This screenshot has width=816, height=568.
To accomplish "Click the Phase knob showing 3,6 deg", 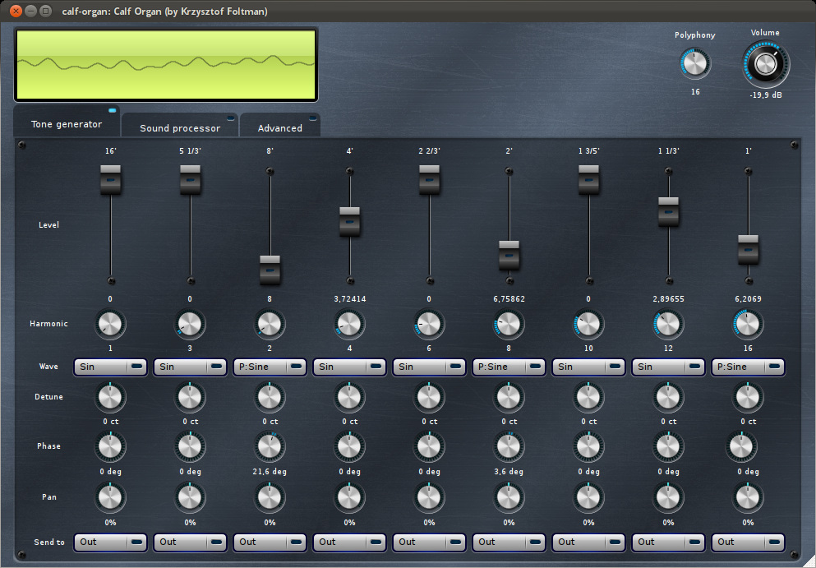I will coord(509,446).
